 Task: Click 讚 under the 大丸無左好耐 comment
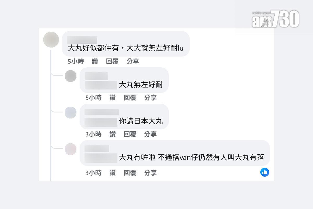113,98
